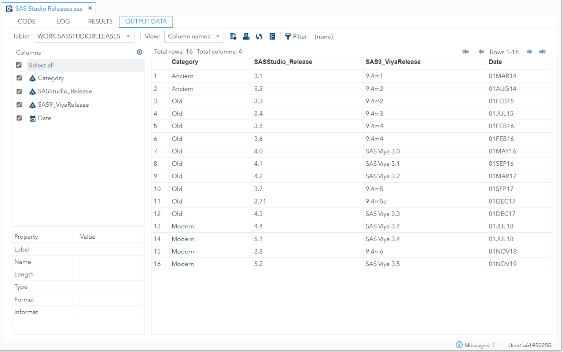Viewport: 563px width, 352px height.
Task: Click the SASStudio_Release character-type icon
Action: coord(33,91)
